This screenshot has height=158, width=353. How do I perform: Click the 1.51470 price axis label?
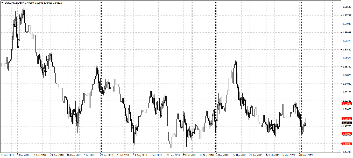[347, 110]
